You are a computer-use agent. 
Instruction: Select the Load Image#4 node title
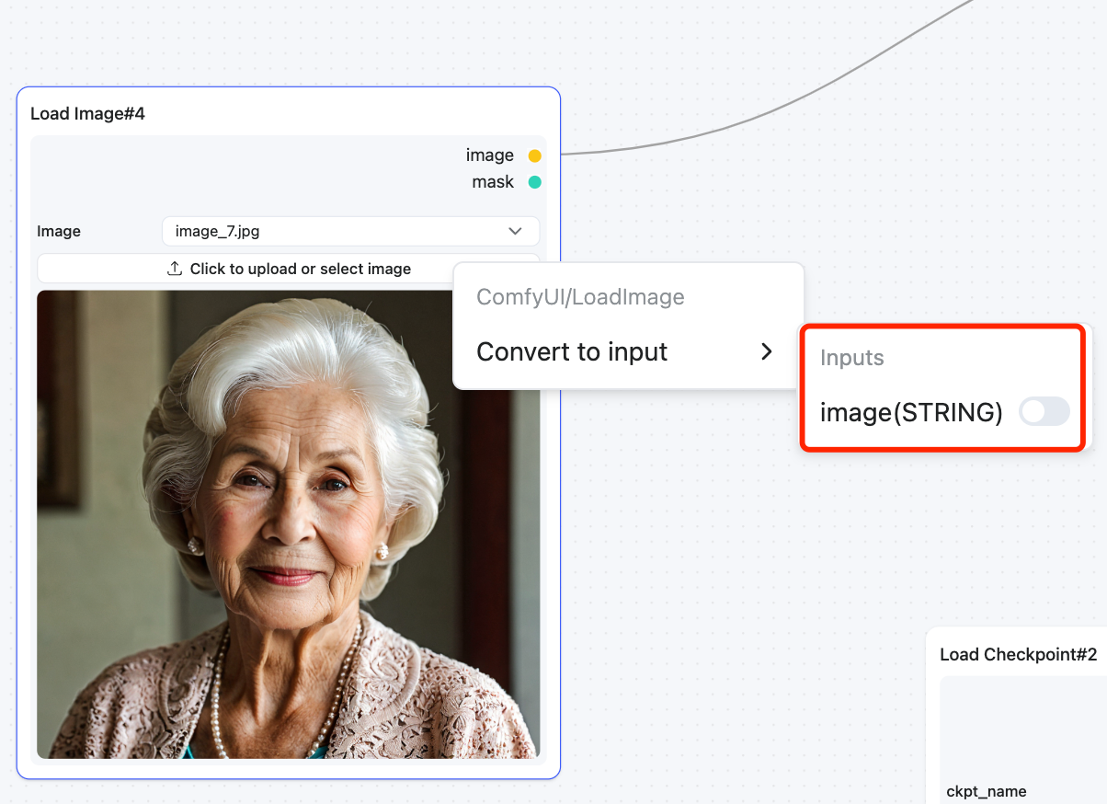pyautogui.click(x=87, y=114)
